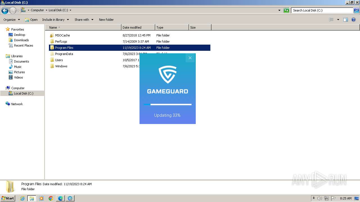The image size is (360, 202).
Task: Sort by Type column header
Action: [172, 27]
